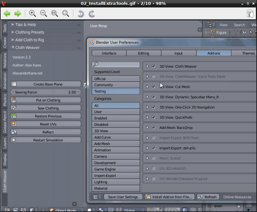
Task: Set zoom to 1:1 original size
Action: (55, 13)
